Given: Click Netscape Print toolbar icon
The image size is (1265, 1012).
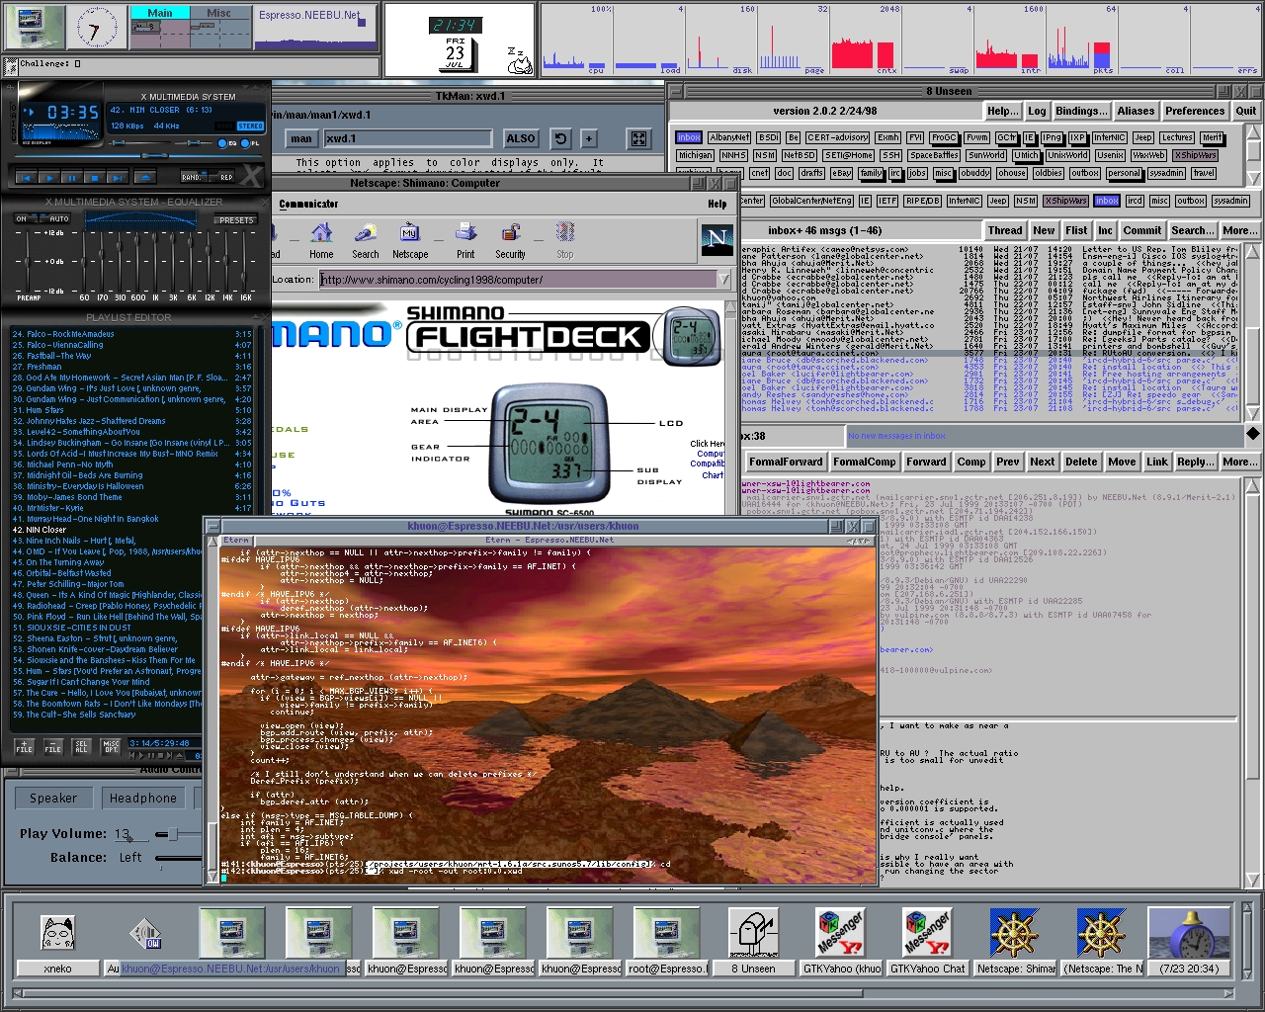Looking at the screenshot, I should tap(465, 240).
